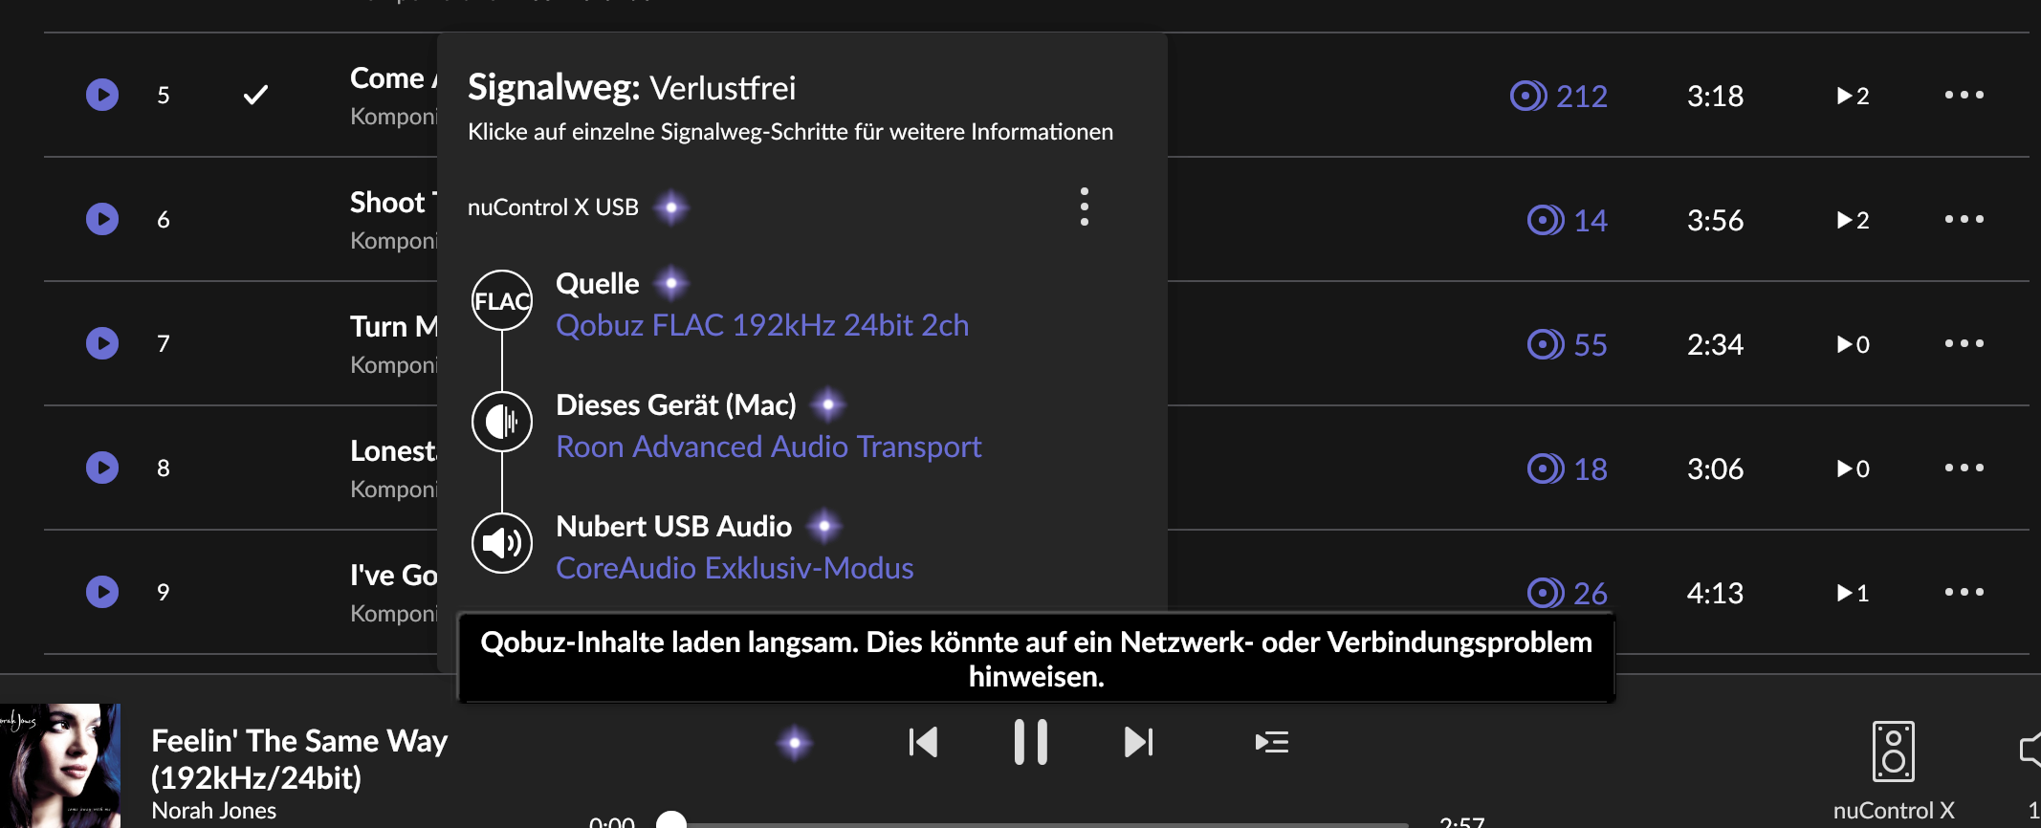
Task: Click the Quelle label in the signal path
Action: point(597,283)
